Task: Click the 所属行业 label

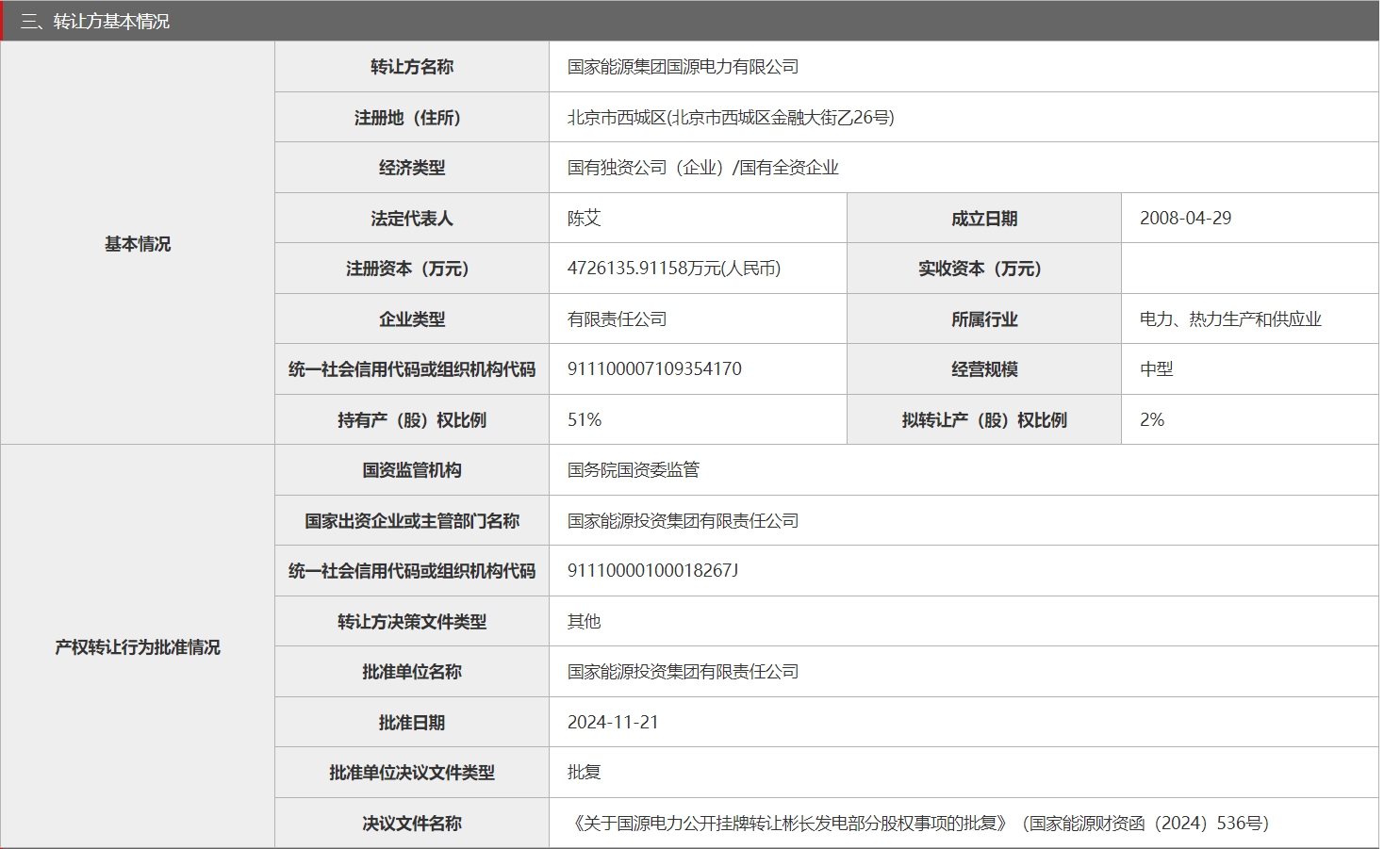Action: [984, 319]
